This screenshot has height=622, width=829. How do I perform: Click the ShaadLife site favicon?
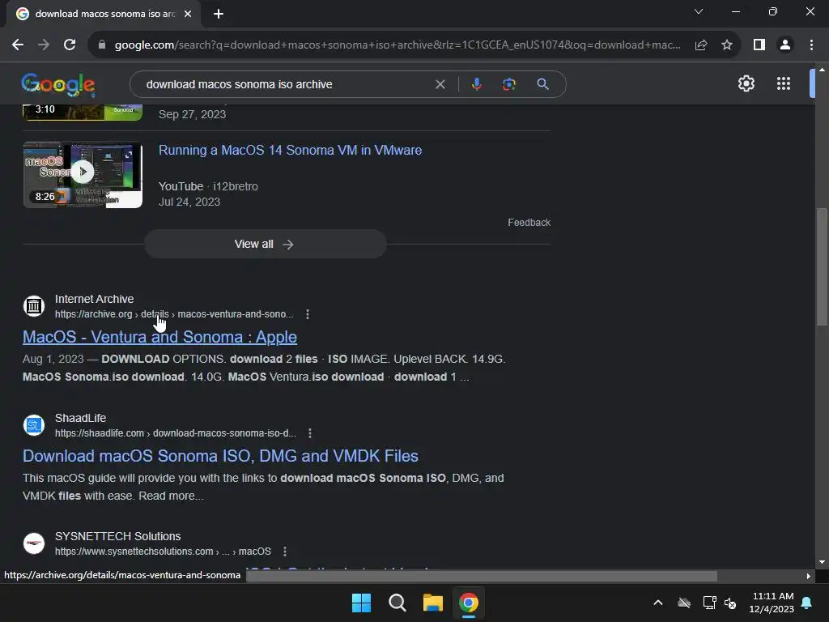click(x=34, y=425)
